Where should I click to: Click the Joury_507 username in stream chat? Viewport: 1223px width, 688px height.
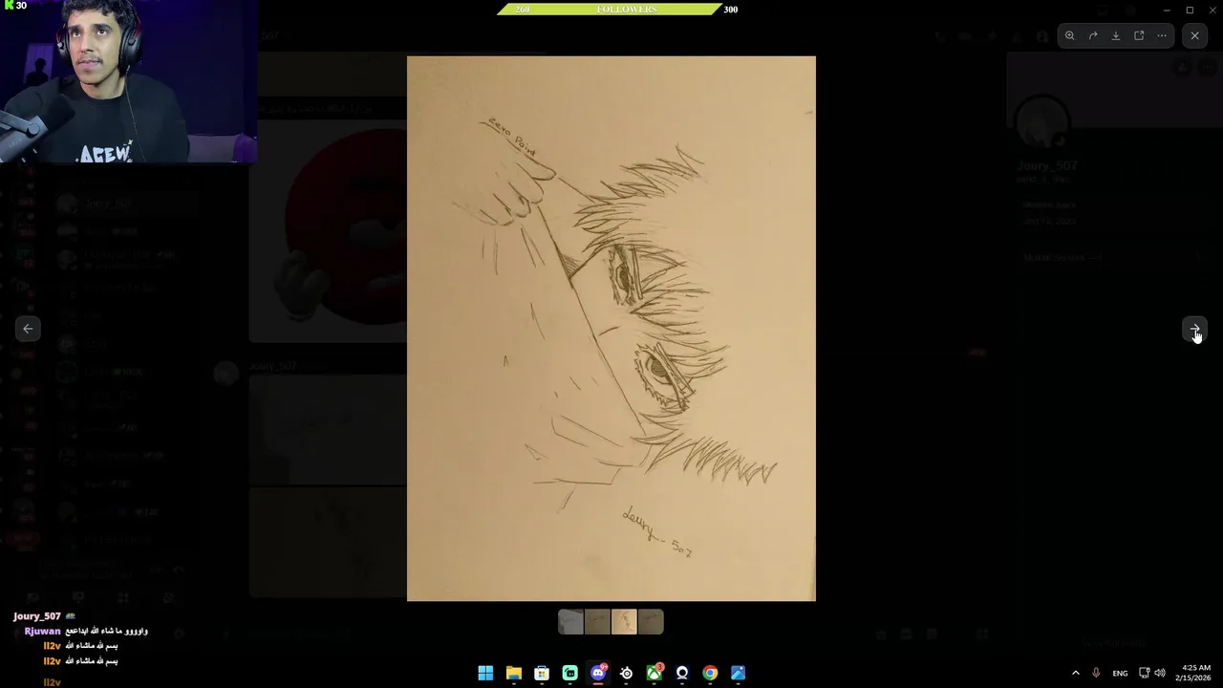click(37, 616)
